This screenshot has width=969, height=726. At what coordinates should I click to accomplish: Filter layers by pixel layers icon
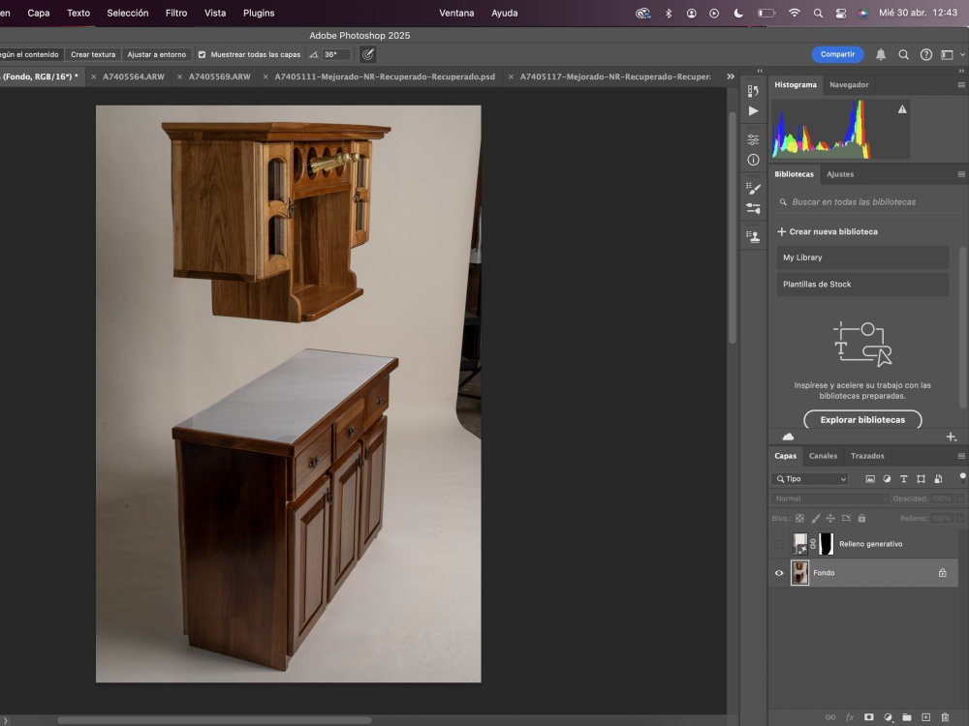(870, 478)
